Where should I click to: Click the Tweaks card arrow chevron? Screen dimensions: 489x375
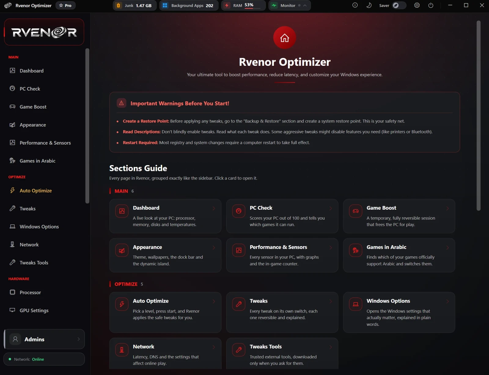[331, 302]
